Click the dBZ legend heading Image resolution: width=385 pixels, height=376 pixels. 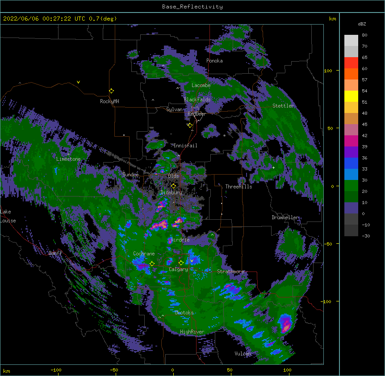pyautogui.click(x=362, y=24)
